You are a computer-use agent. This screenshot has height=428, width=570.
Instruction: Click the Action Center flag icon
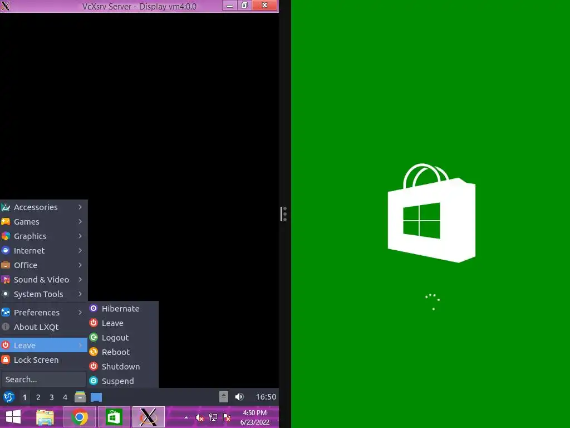227,417
